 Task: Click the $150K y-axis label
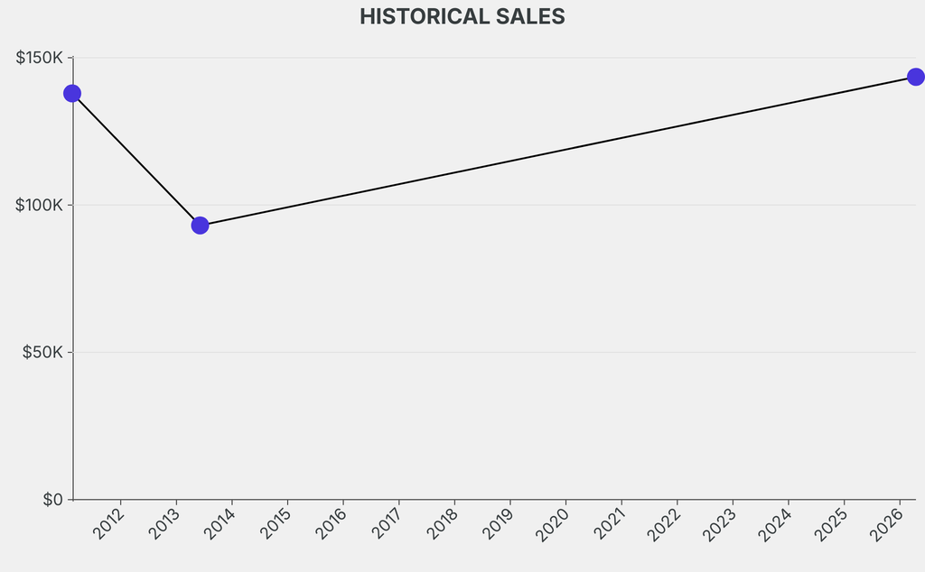tap(39, 58)
